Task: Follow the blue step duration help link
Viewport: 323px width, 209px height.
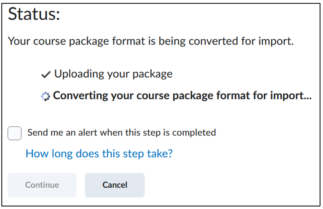Action: coord(99,154)
